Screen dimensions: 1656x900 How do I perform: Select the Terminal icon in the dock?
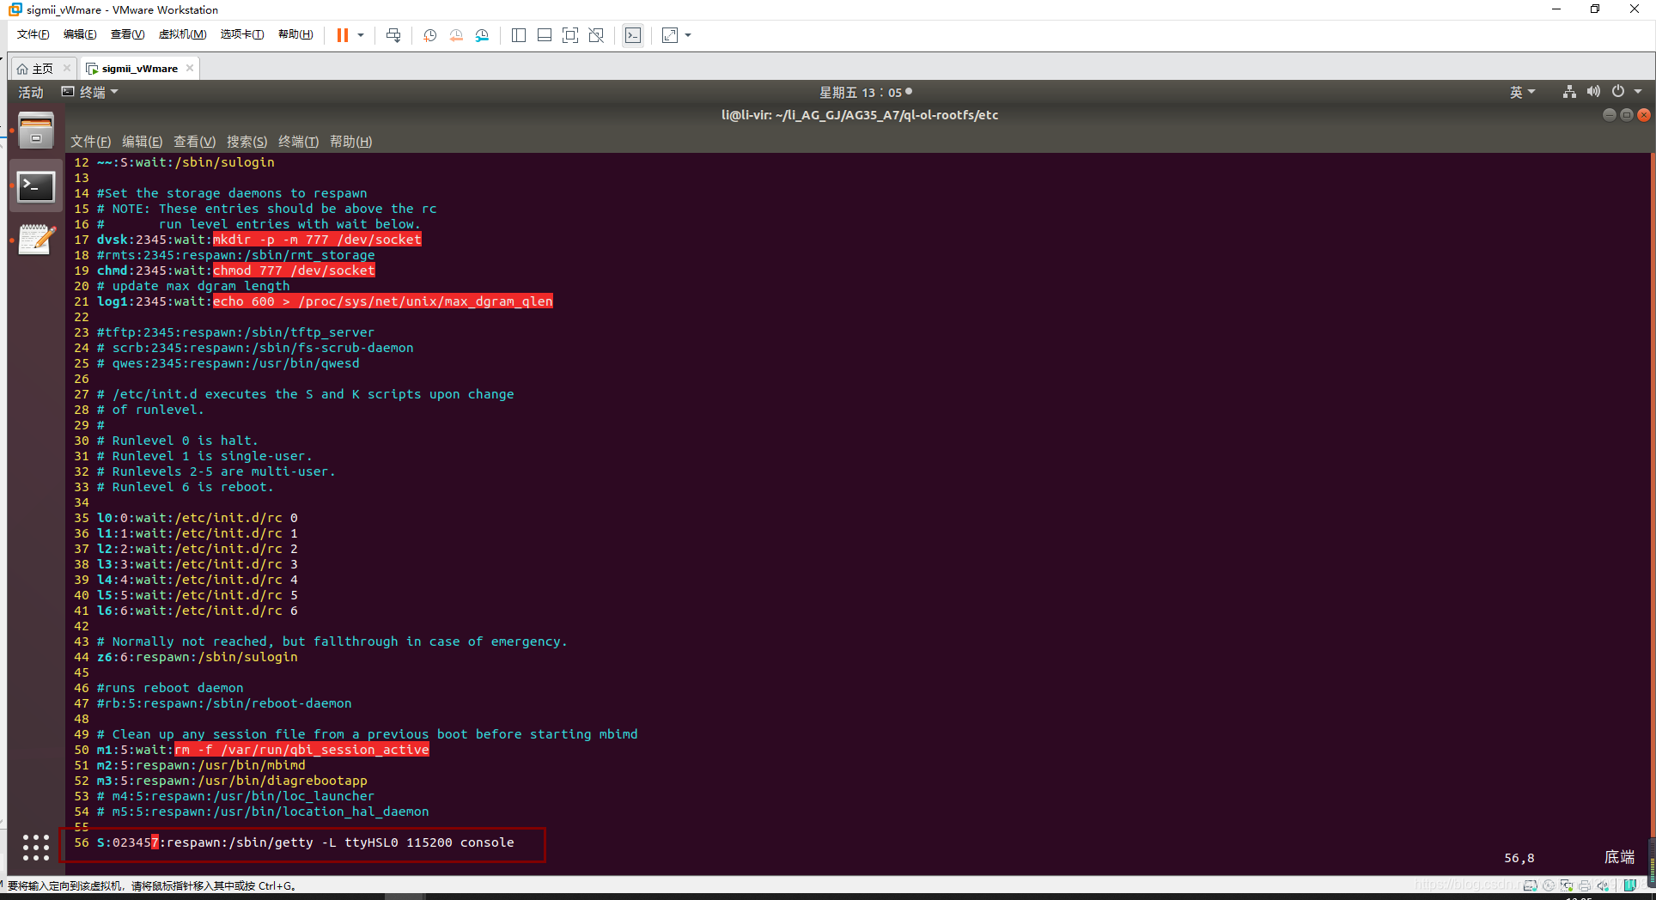pos(36,185)
